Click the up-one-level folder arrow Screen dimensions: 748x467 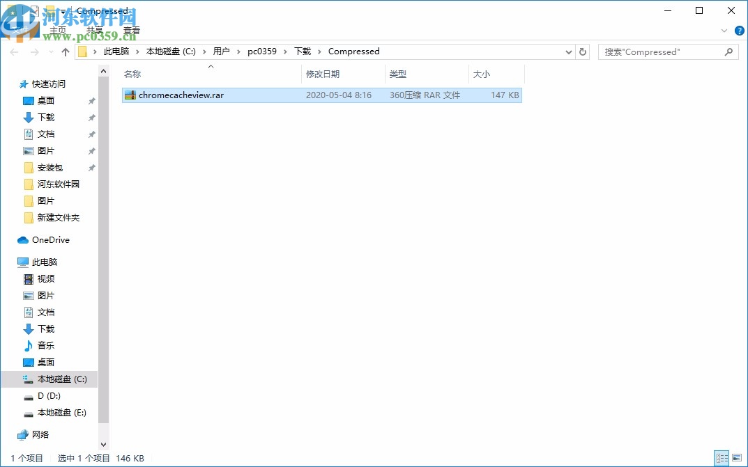(65, 52)
